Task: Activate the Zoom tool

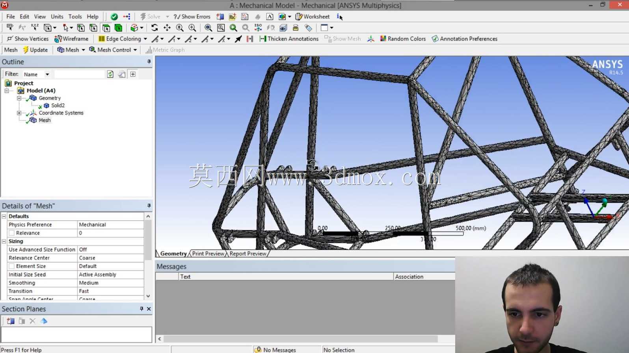Action: point(180,28)
